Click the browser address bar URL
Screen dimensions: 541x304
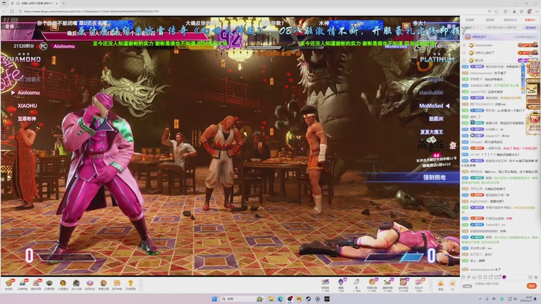91,11
